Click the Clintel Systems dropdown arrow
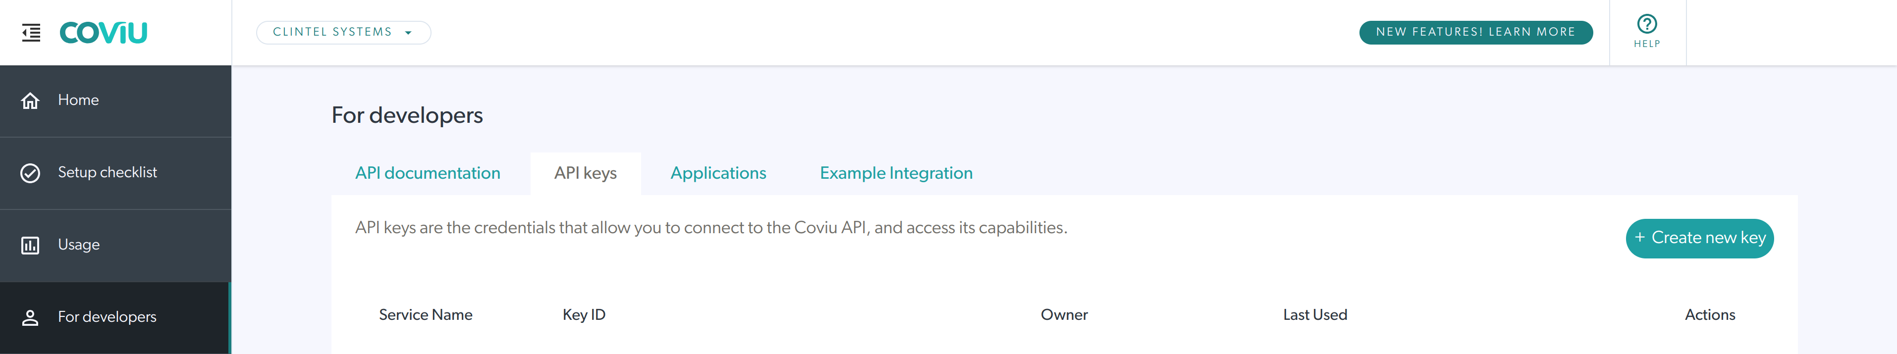Screen dimensions: 1897x354 (x=409, y=33)
